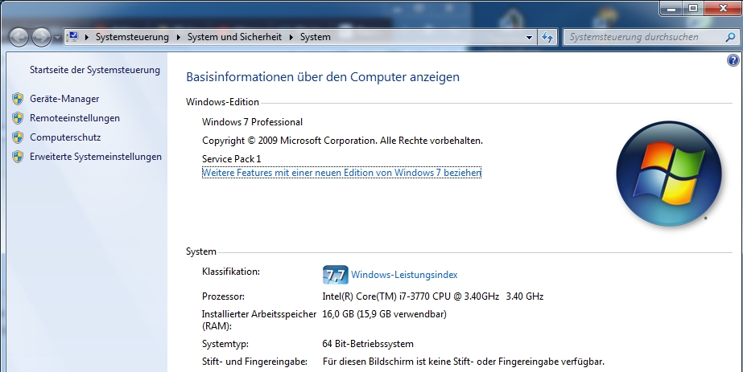
Task: Maximize the System window
Action: click(x=693, y=9)
